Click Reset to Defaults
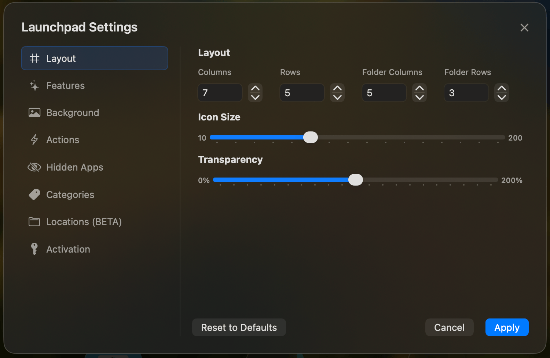Viewport: 550px width, 358px height. pyautogui.click(x=239, y=327)
